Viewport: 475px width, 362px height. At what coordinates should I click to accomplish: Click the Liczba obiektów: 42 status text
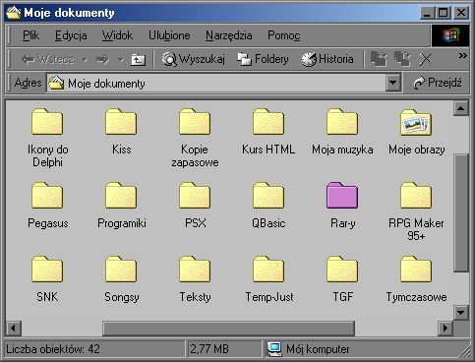pyautogui.click(x=53, y=348)
